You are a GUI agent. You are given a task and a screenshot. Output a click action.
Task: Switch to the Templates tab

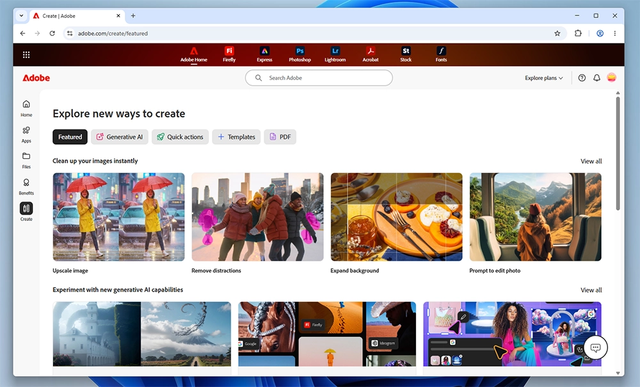[236, 137]
